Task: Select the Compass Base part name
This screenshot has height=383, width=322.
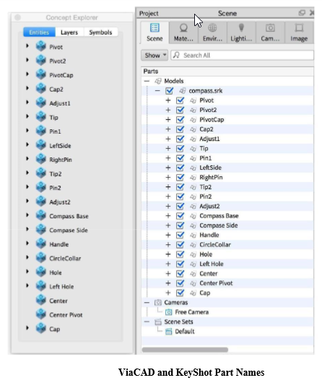Action: tap(219, 215)
